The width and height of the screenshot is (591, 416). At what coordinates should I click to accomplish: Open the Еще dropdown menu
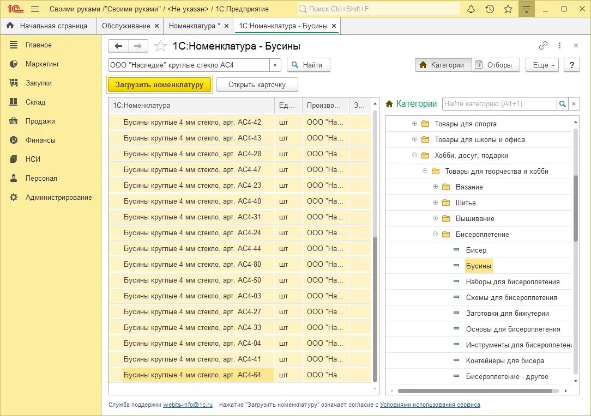click(542, 65)
